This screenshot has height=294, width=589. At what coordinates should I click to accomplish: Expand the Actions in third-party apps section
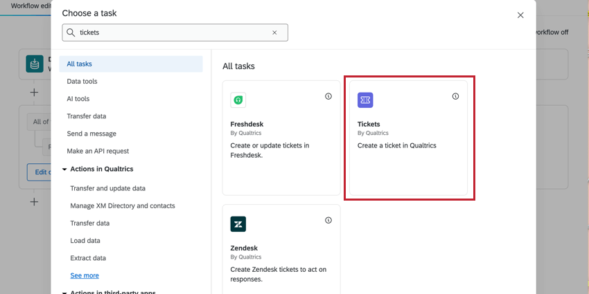(x=64, y=292)
